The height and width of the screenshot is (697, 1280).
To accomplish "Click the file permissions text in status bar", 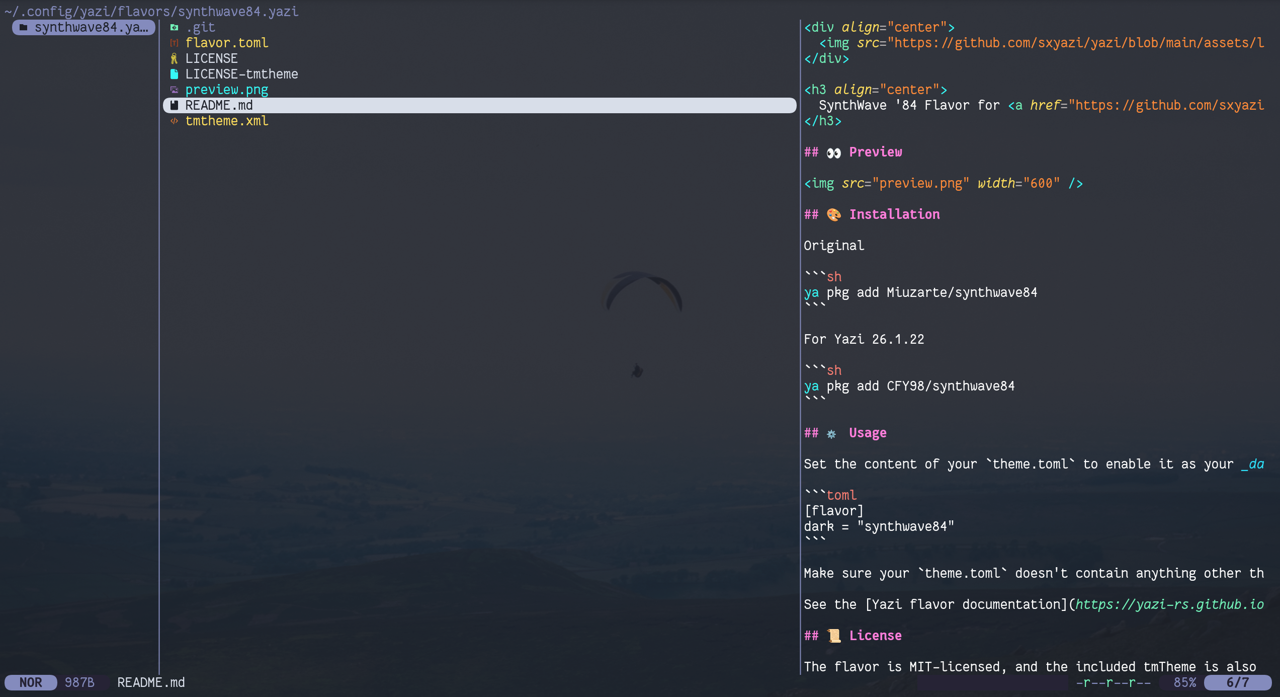I will click(x=1113, y=682).
